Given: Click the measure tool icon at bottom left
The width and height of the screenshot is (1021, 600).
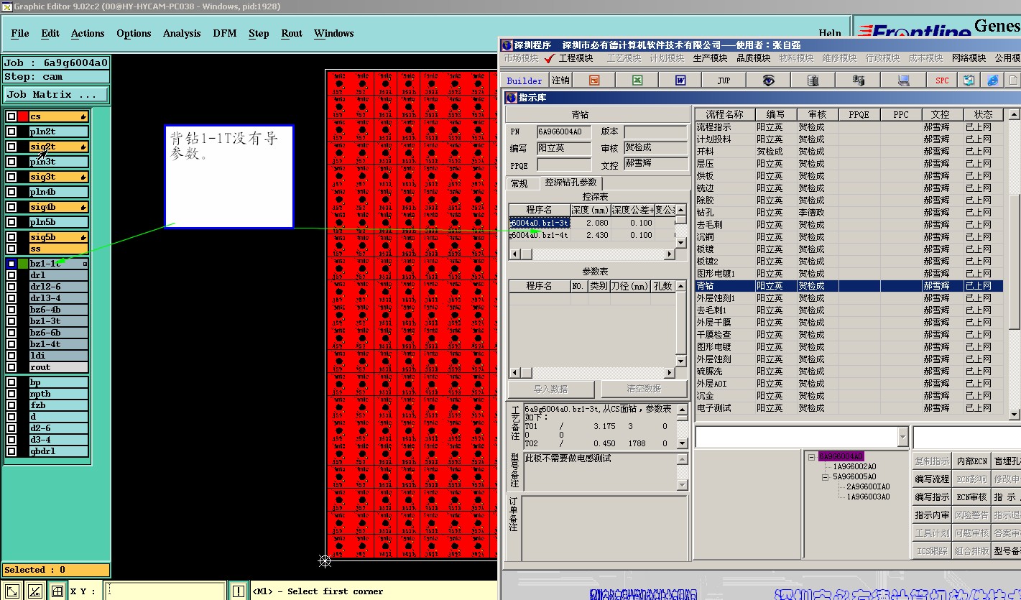Looking at the screenshot, I should pyautogui.click(x=34, y=591).
